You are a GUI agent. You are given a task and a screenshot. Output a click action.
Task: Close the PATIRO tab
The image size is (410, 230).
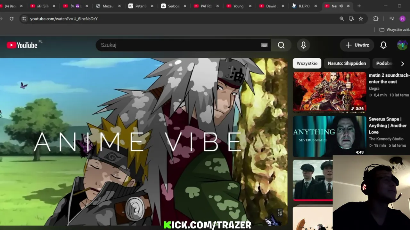217,6
